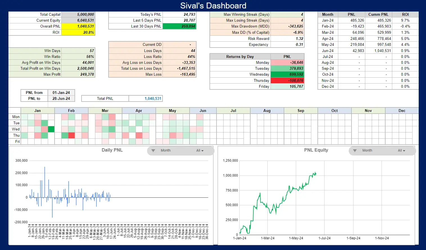Click Today's PNL value 24,793
The width and height of the screenshot is (426, 250).
(x=179, y=14)
